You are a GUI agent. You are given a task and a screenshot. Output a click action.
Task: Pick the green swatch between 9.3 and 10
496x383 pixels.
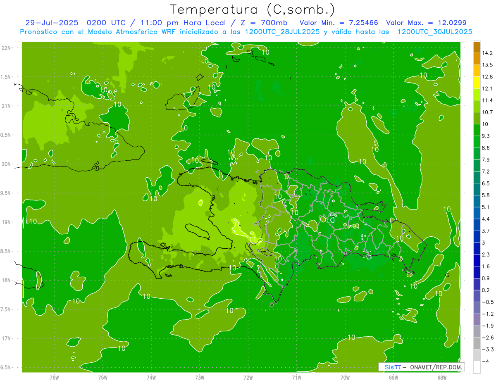click(x=477, y=130)
